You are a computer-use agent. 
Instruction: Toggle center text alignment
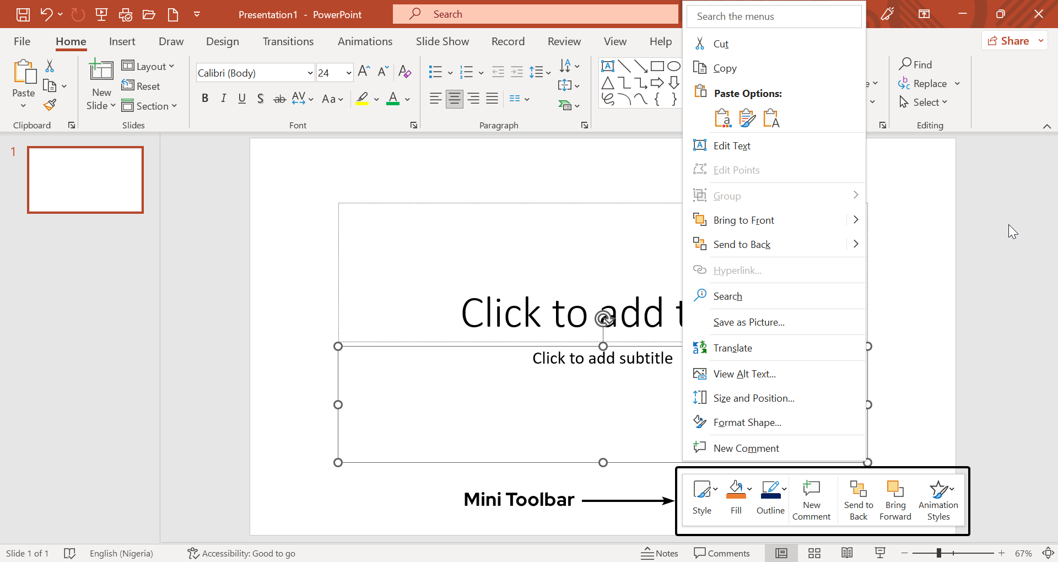pyautogui.click(x=454, y=98)
